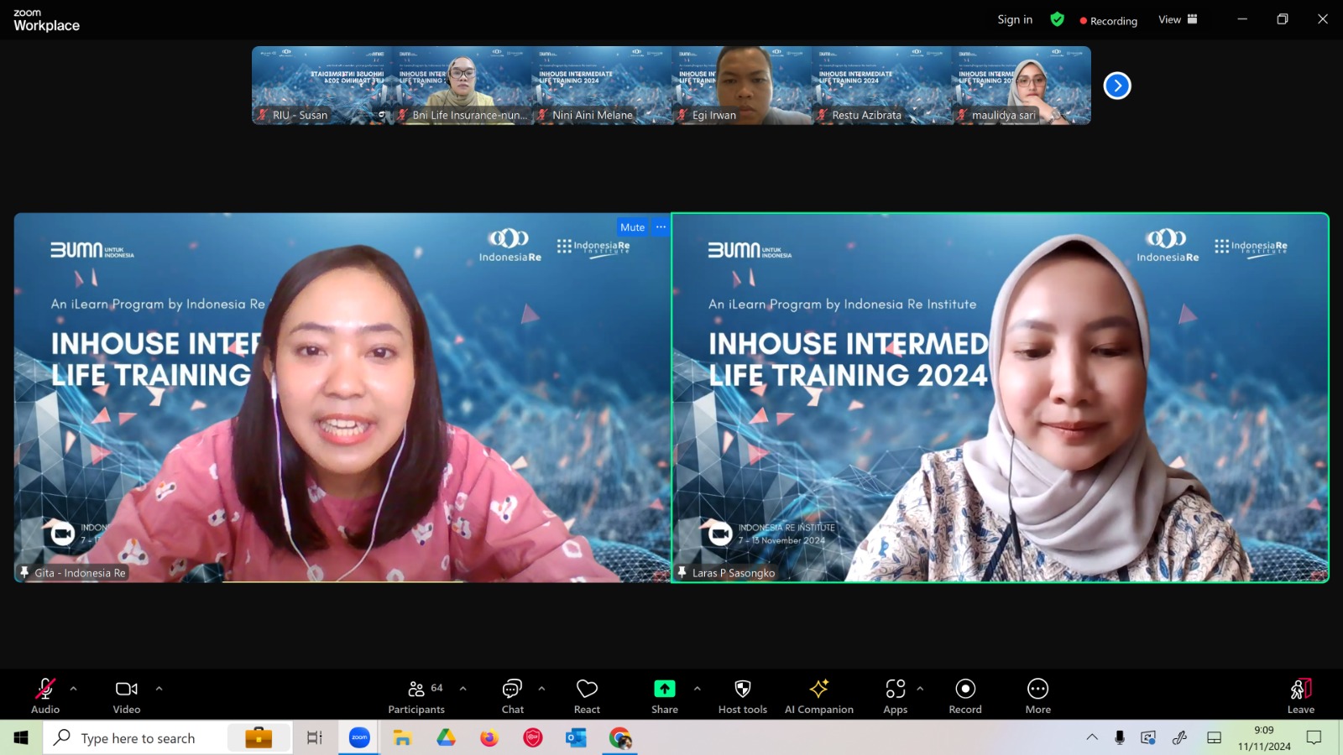Open React emoji menu

pos(587,696)
